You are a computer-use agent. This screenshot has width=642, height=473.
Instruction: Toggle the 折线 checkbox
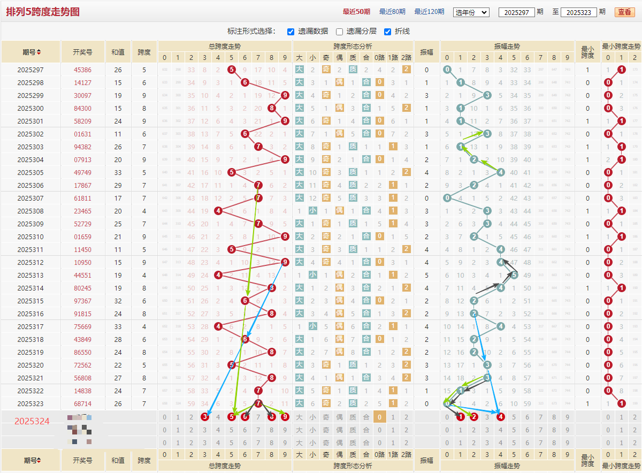(x=388, y=32)
